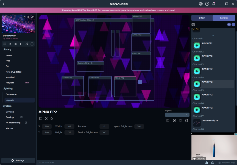Pause the current lighting effect

pyautogui.click(x=16, y=44)
